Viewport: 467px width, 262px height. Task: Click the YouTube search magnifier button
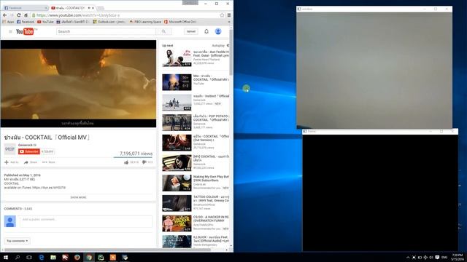pyautogui.click(x=163, y=31)
